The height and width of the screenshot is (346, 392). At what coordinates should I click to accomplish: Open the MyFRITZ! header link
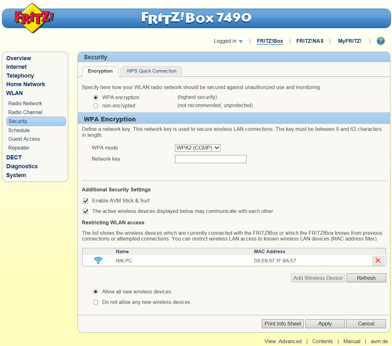(350, 41)
